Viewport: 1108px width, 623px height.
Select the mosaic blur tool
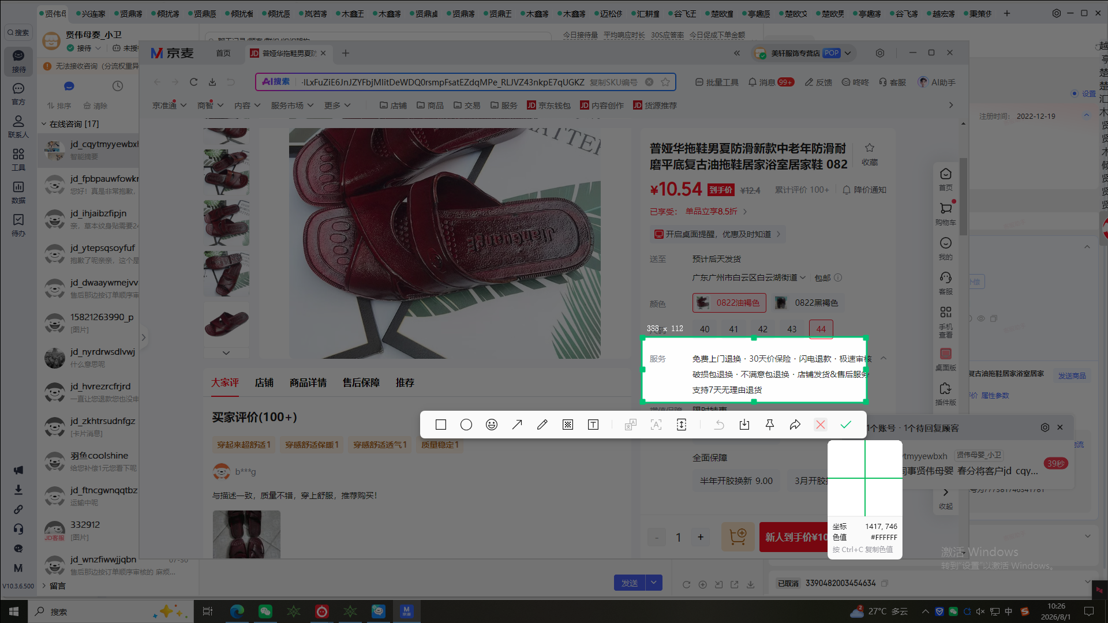[568, 425]
